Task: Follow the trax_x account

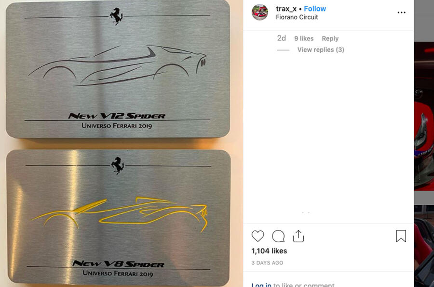Action: [315, 9]
